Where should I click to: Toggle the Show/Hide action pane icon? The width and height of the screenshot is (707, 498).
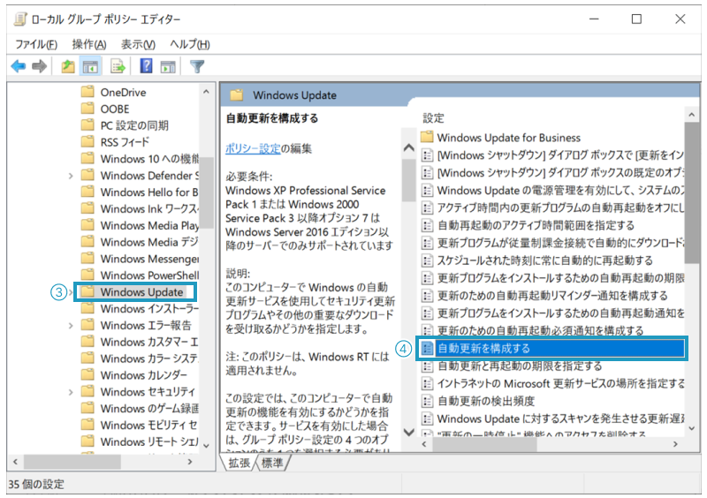168,67
